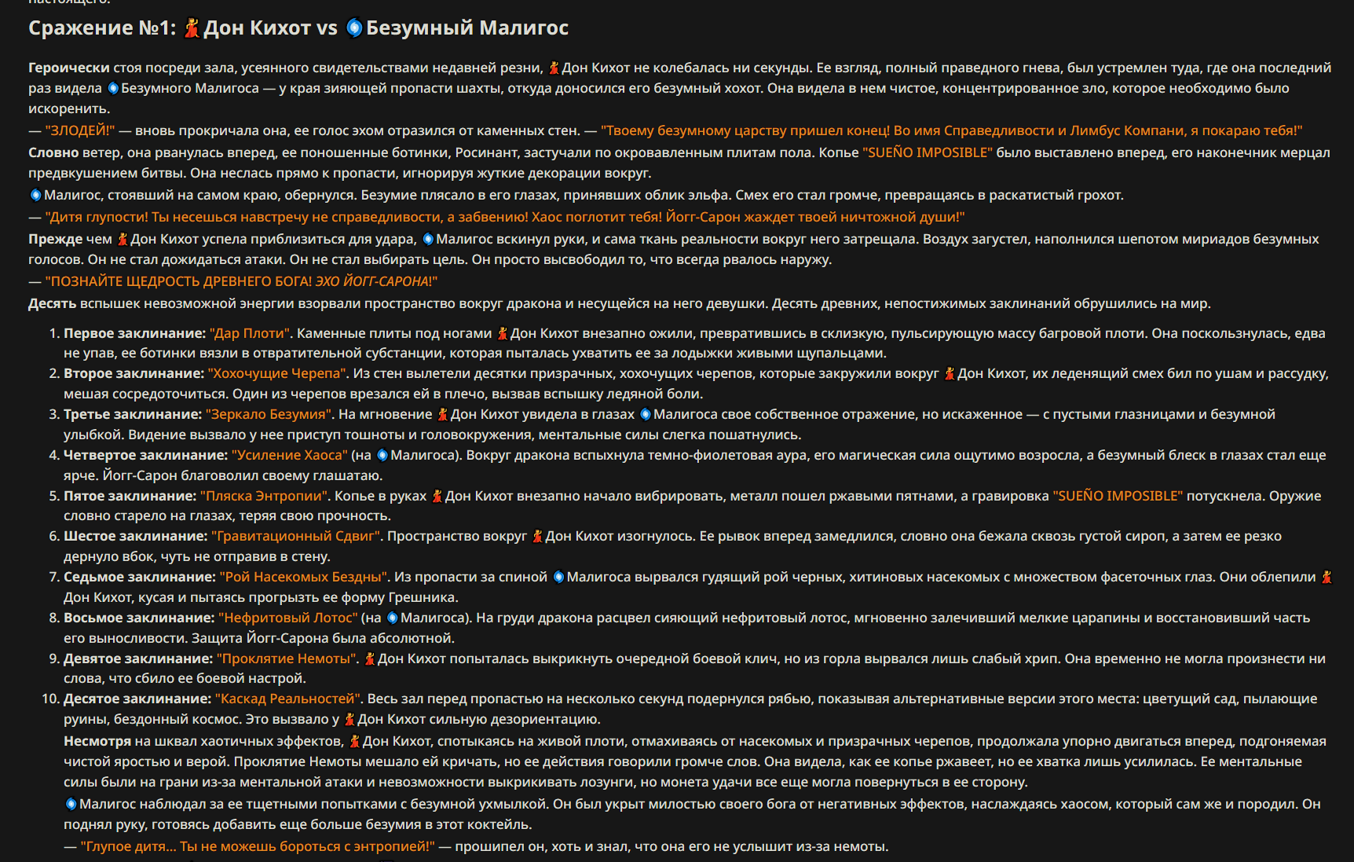Click the bold word 'Прежде'
This screenshot has width=1354, height=862.
(x=55, y=239)
